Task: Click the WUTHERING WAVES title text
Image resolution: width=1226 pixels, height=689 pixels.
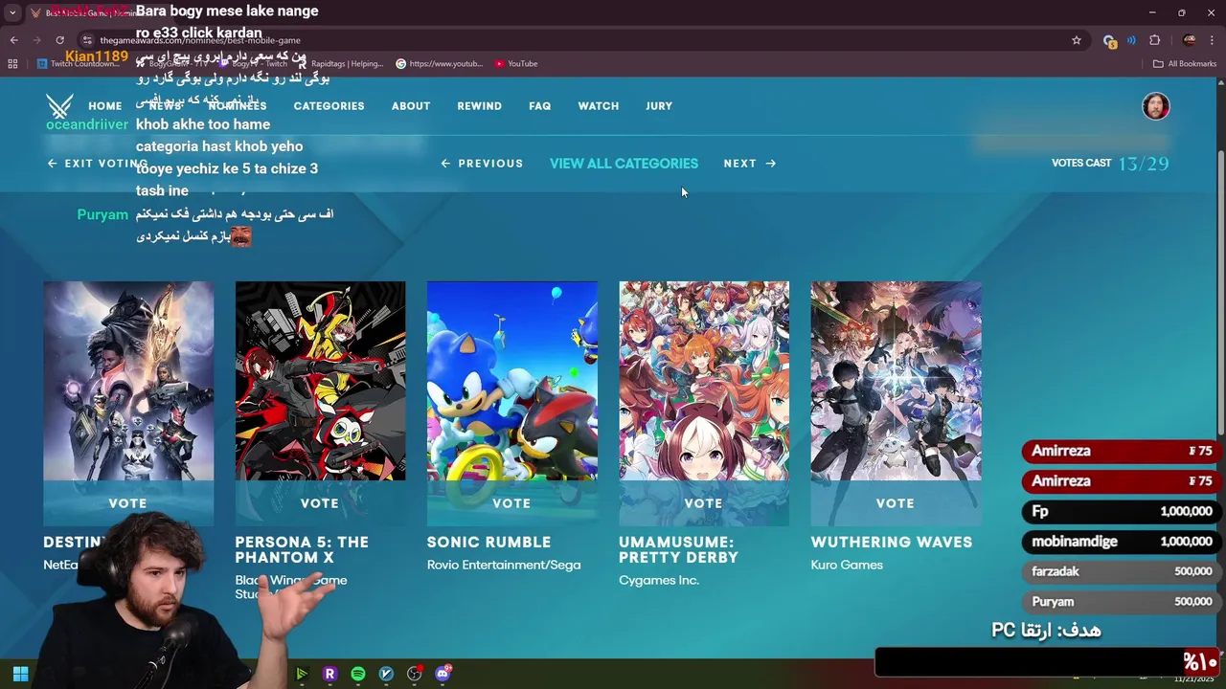Action: click(892, 543)
